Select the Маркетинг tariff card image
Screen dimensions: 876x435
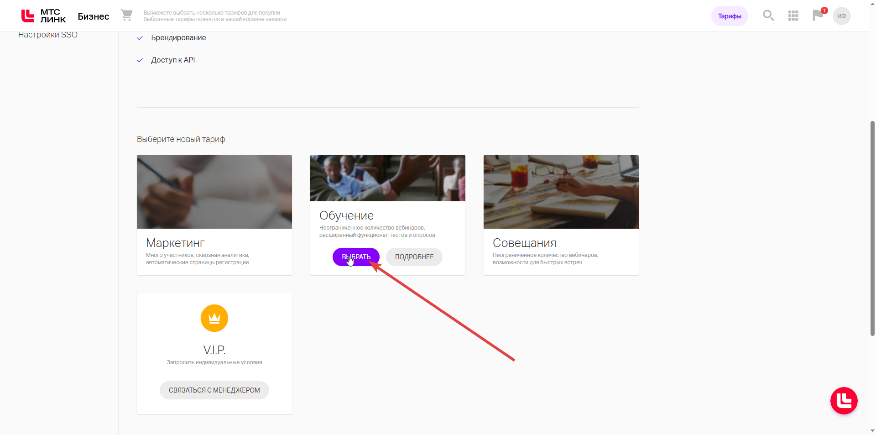click(x=214, y=192)
